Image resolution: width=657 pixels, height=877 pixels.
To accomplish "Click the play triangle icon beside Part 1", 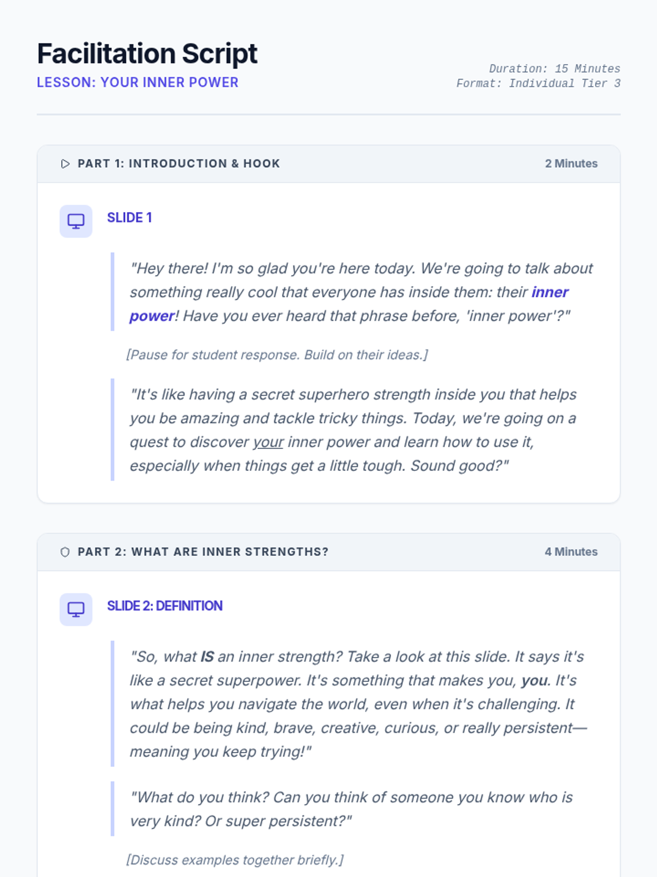I will tap(65, 164).
